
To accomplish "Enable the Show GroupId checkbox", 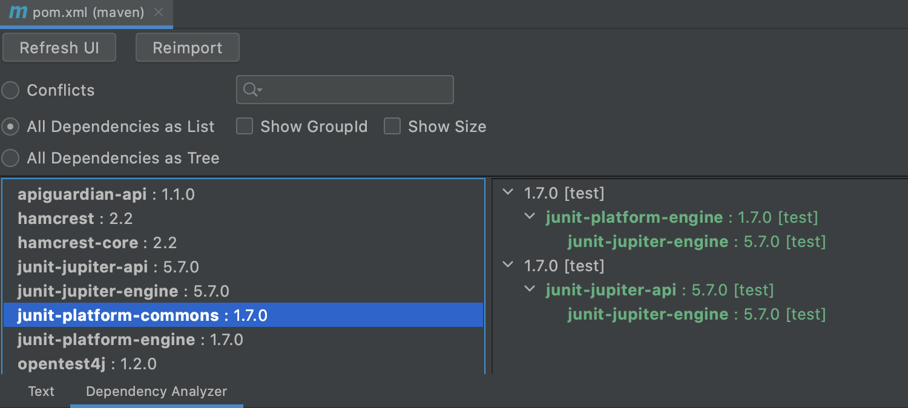I will pos(245,127).
